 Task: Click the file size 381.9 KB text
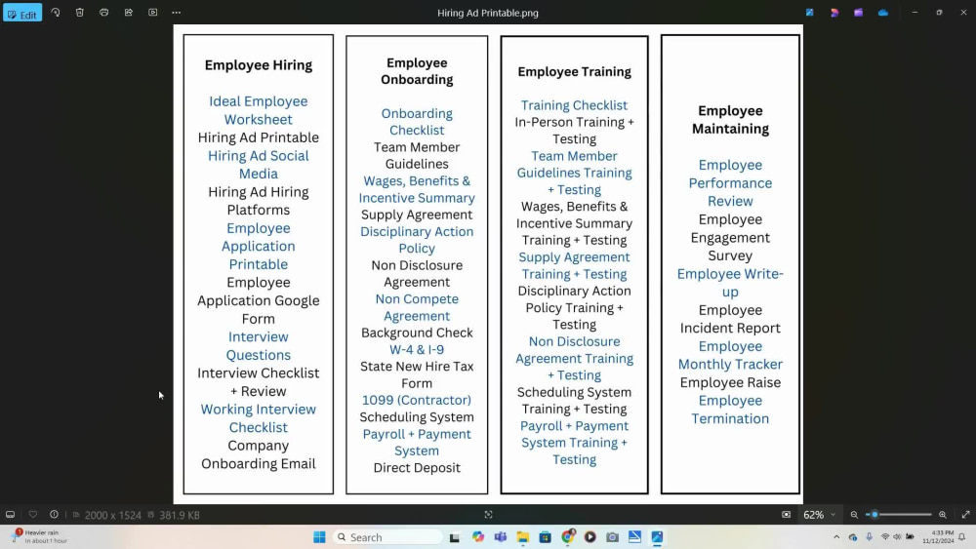click(180, 515)
